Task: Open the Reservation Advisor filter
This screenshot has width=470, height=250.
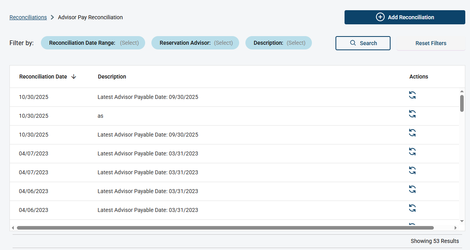Action: point(195,43)
